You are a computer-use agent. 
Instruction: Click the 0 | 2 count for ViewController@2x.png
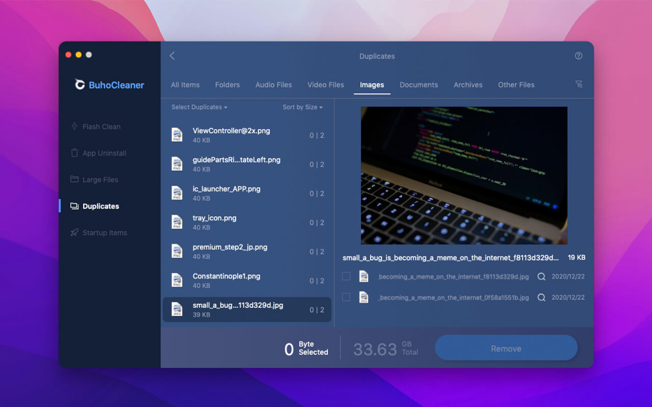coord(317,135)
